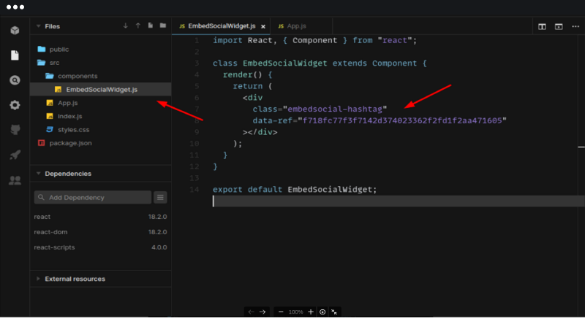Click the data-ref hash string in code
The image size is (585, 321).
[402, 120]
